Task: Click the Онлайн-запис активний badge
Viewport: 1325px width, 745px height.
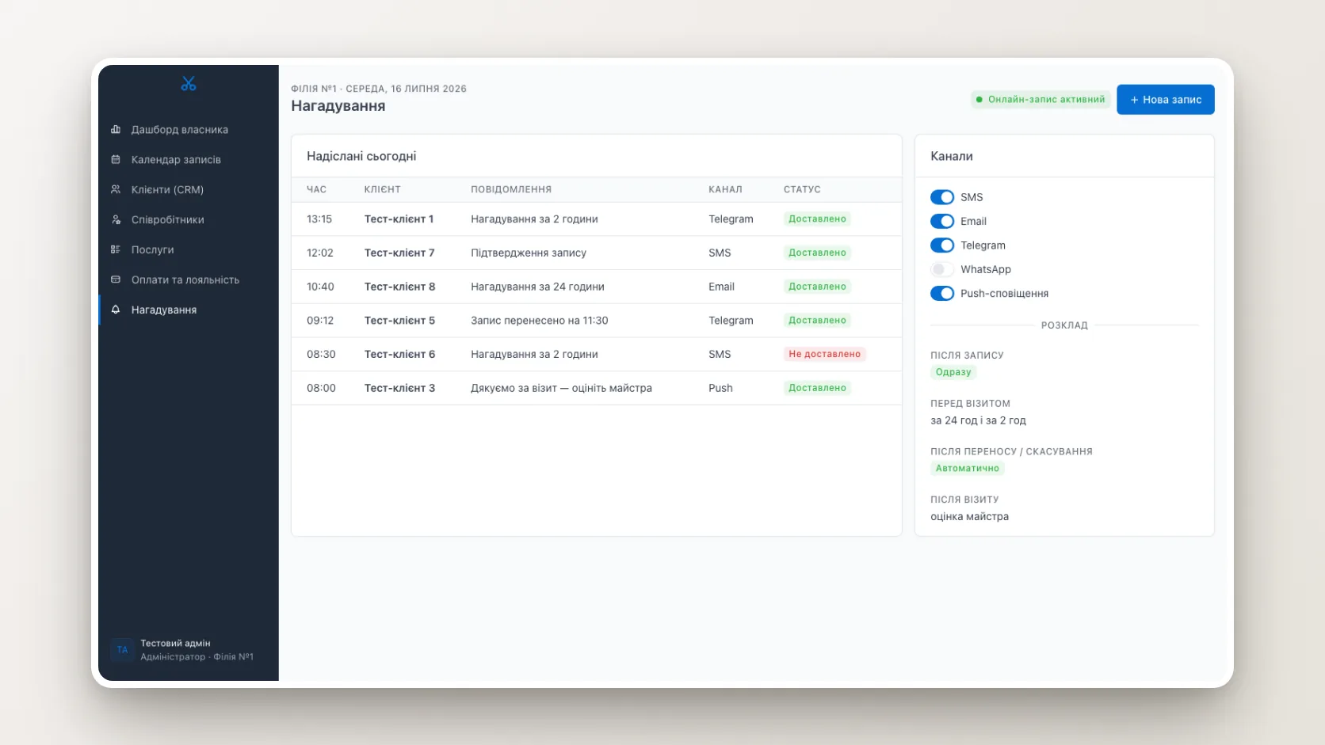Action: click(x=1040, y=100)
